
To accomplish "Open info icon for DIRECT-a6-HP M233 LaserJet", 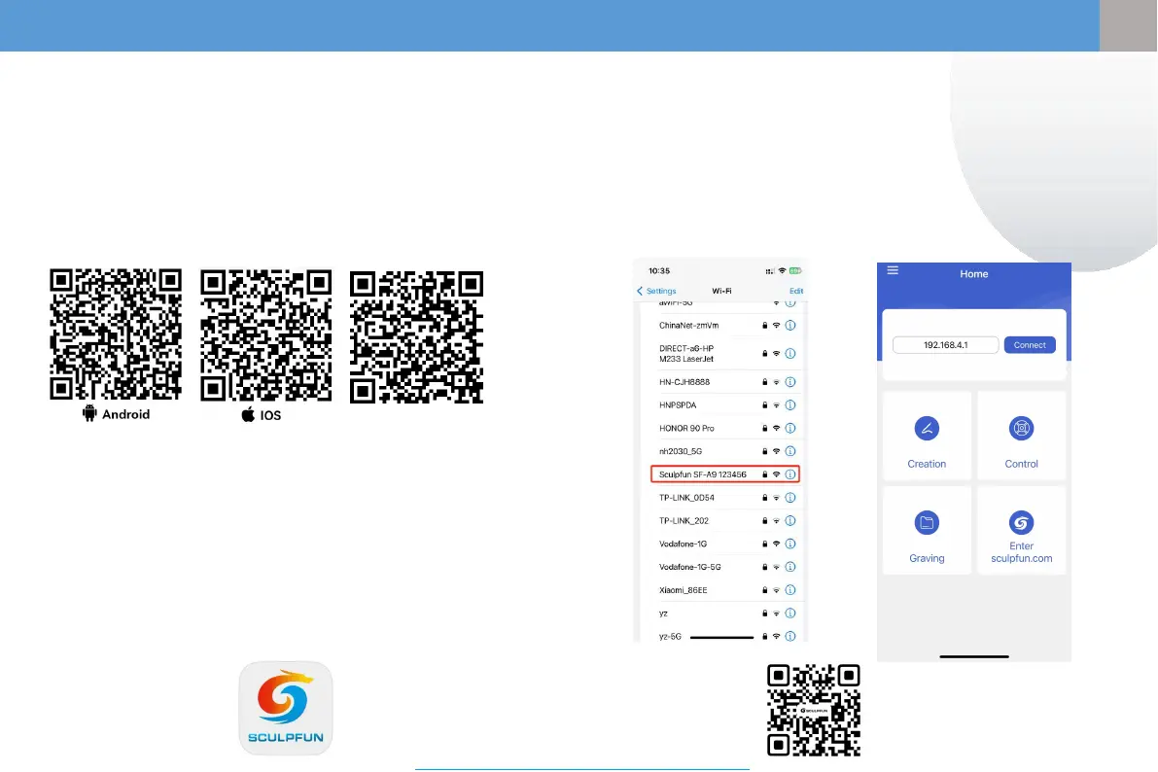I will click(x=790, y=353).
